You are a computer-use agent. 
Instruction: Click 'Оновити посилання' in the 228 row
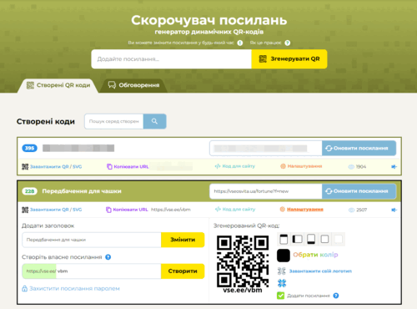(x=359, y=191)
